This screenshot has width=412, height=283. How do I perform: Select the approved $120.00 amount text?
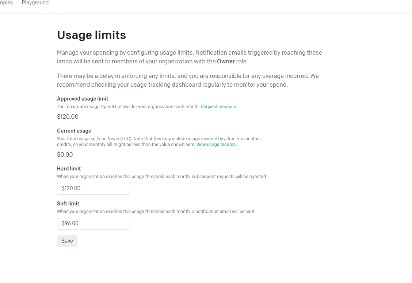coord(68,117)
